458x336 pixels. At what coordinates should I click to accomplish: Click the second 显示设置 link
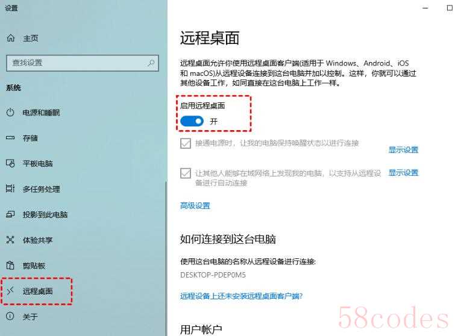[x=403, y=173]
